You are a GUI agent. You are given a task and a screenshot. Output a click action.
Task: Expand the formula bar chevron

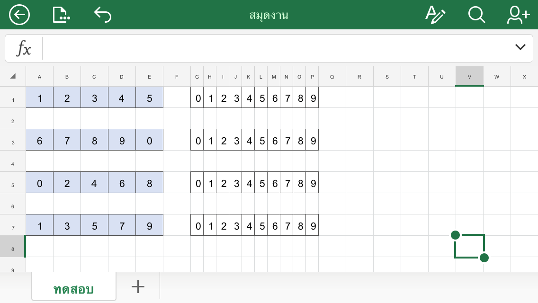[520, 47]
